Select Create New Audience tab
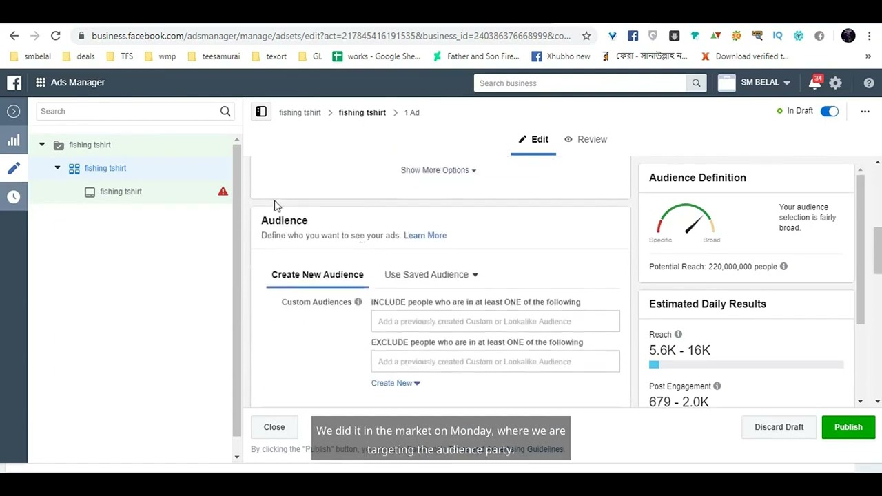This screenshot has height=496, width=882. point(318,275)
